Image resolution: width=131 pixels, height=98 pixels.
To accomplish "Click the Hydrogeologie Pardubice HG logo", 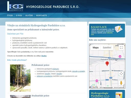I will (x=15, y=6).
